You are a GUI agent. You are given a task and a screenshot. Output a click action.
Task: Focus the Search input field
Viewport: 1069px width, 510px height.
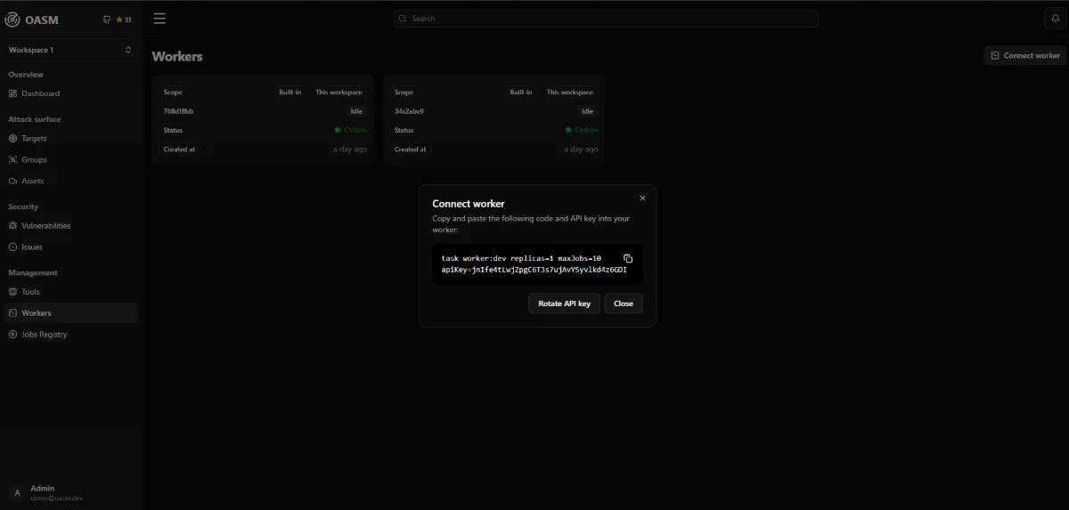(x=606, y=18)
